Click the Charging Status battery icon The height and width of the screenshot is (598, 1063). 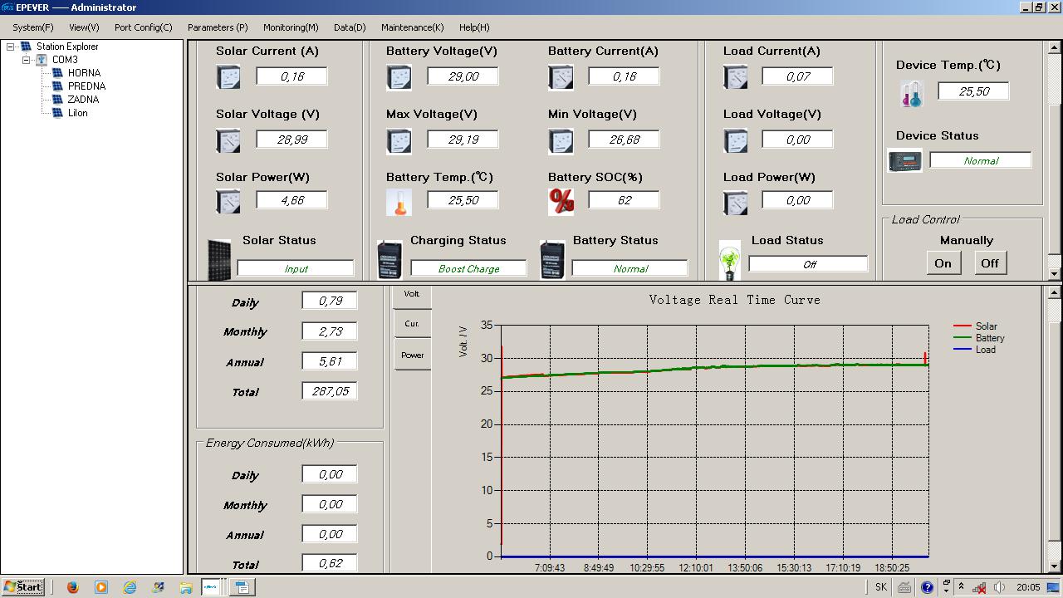pos(389,260)
